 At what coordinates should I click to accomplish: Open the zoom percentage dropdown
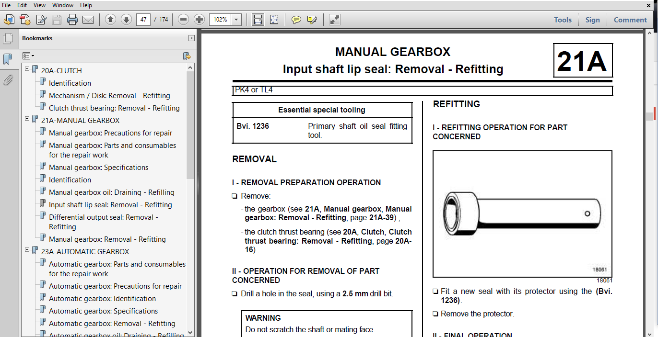pyautogui.click(x=235, y=20)
